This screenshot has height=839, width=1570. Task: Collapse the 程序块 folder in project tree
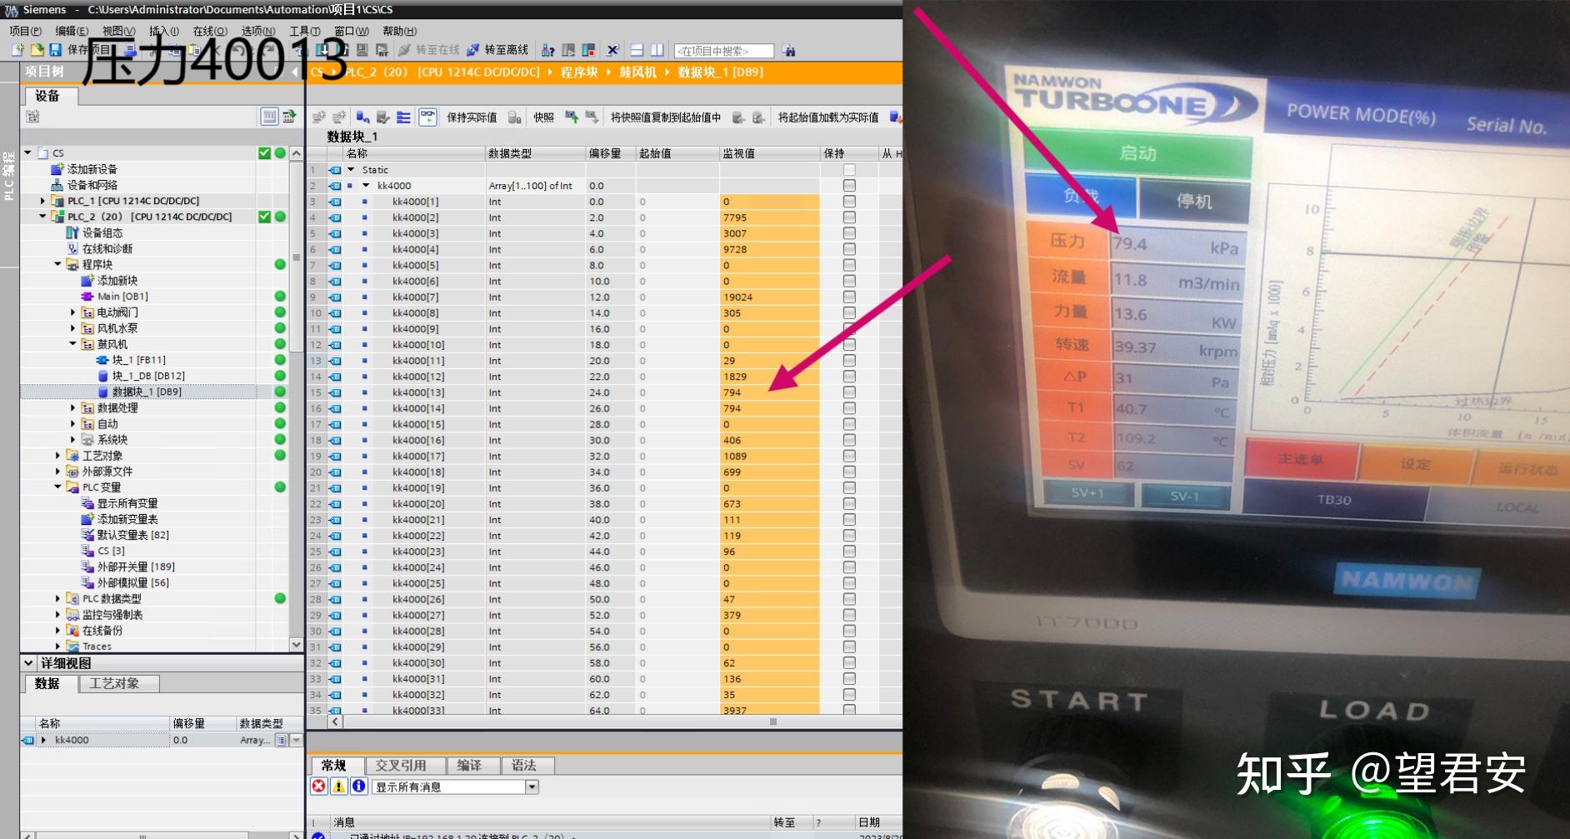point(57,264)
